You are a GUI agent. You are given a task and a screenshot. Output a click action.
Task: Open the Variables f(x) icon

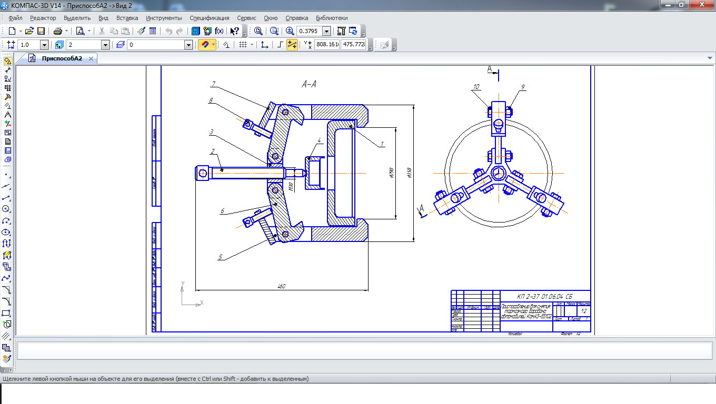click(x=219, y=31)
